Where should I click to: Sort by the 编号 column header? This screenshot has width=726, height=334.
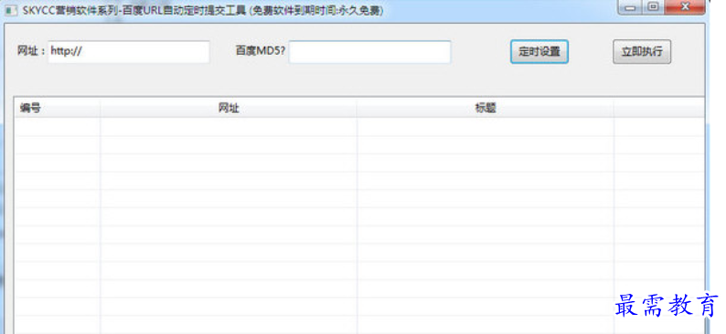click(x=58, y=108)
